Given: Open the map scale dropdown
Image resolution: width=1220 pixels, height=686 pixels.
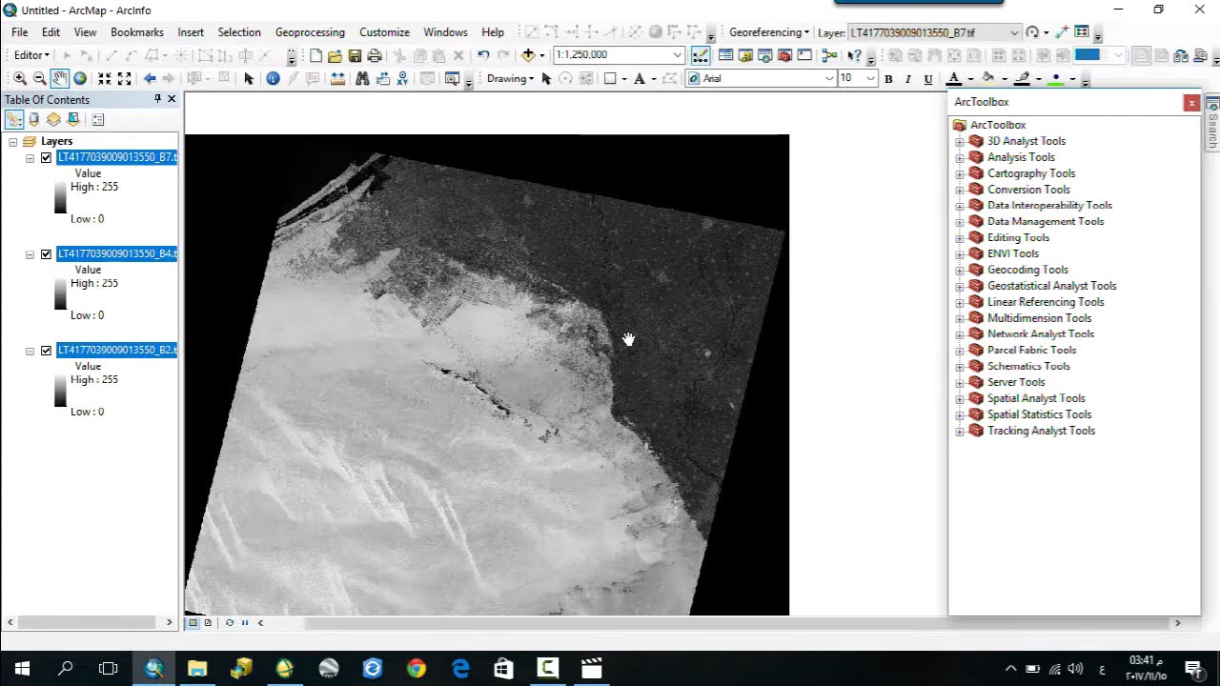Looking at the screenshot, I should click(677, 55).
